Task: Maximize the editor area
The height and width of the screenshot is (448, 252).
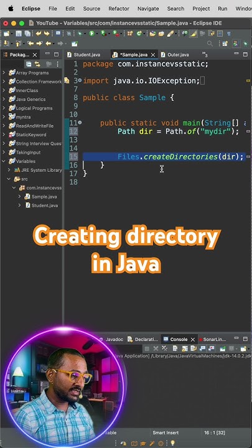Action: tap(245, 54)
